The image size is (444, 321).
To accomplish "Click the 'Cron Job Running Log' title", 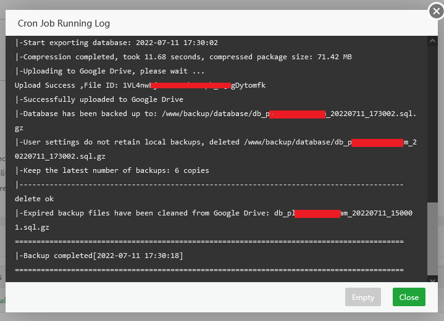I will point(64,23).
